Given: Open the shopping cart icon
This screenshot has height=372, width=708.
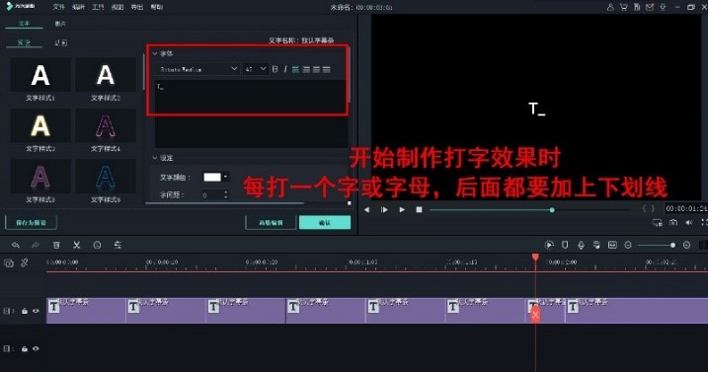Looking at the screenshot, I should tap(623, 7).
